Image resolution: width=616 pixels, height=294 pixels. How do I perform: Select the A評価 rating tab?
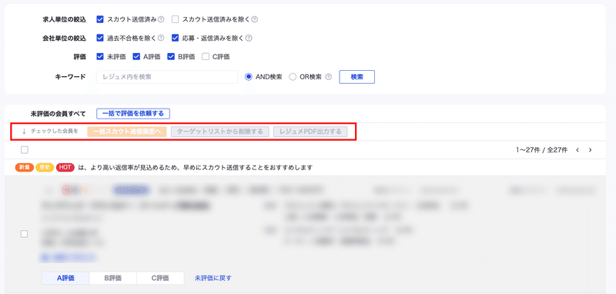tap(65, 279)
